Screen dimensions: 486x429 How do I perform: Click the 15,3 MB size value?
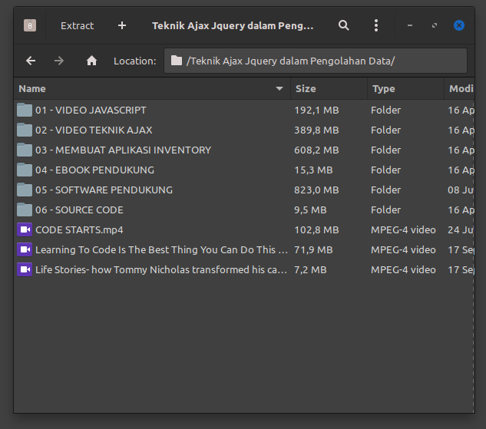point(313,170)
